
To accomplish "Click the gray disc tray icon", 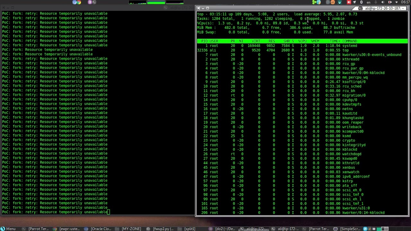I will coord(328,2).
